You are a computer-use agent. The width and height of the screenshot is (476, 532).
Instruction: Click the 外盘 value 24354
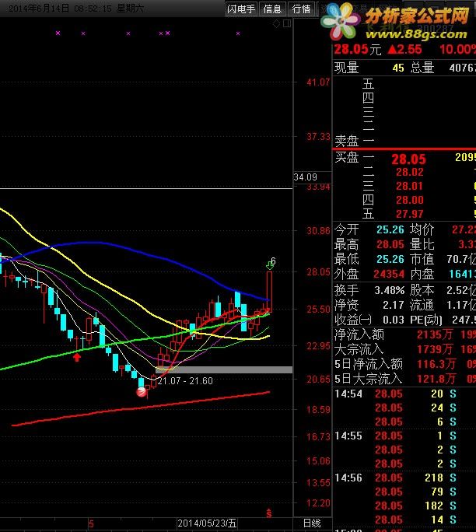pos(389,274)
